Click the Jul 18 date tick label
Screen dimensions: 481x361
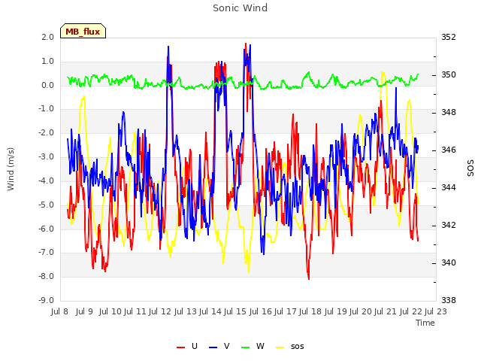pos(310,311)
